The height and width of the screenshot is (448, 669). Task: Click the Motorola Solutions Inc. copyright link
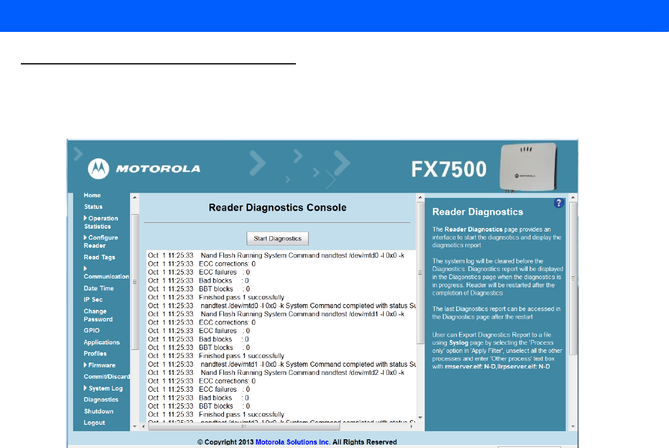click(x=292, y=442)
